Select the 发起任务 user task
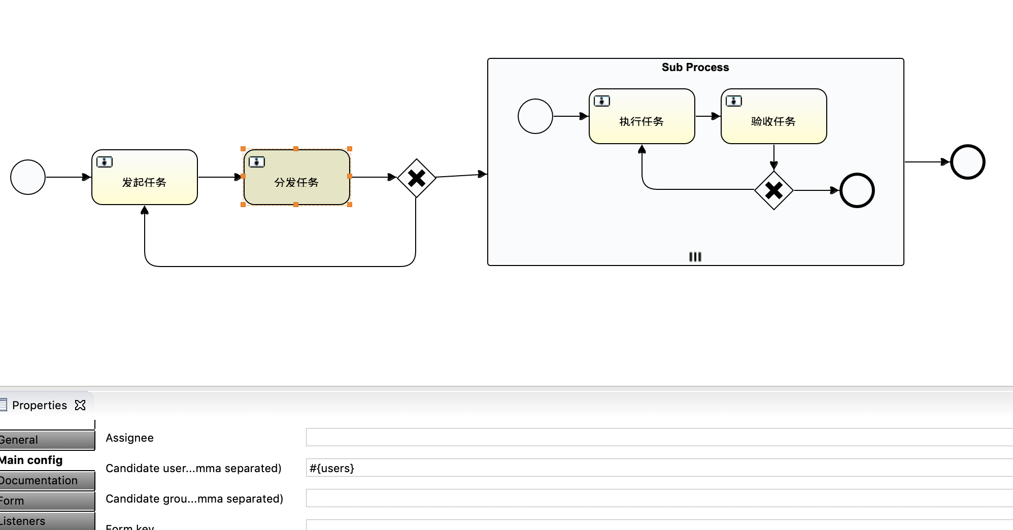The height and width of the screenshot is (530, 1013). point(145,177)
